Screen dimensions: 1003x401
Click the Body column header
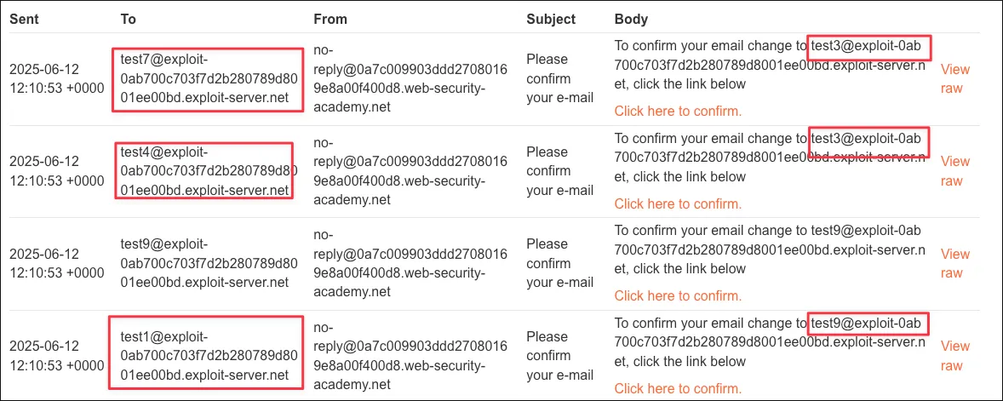point(631,19)
